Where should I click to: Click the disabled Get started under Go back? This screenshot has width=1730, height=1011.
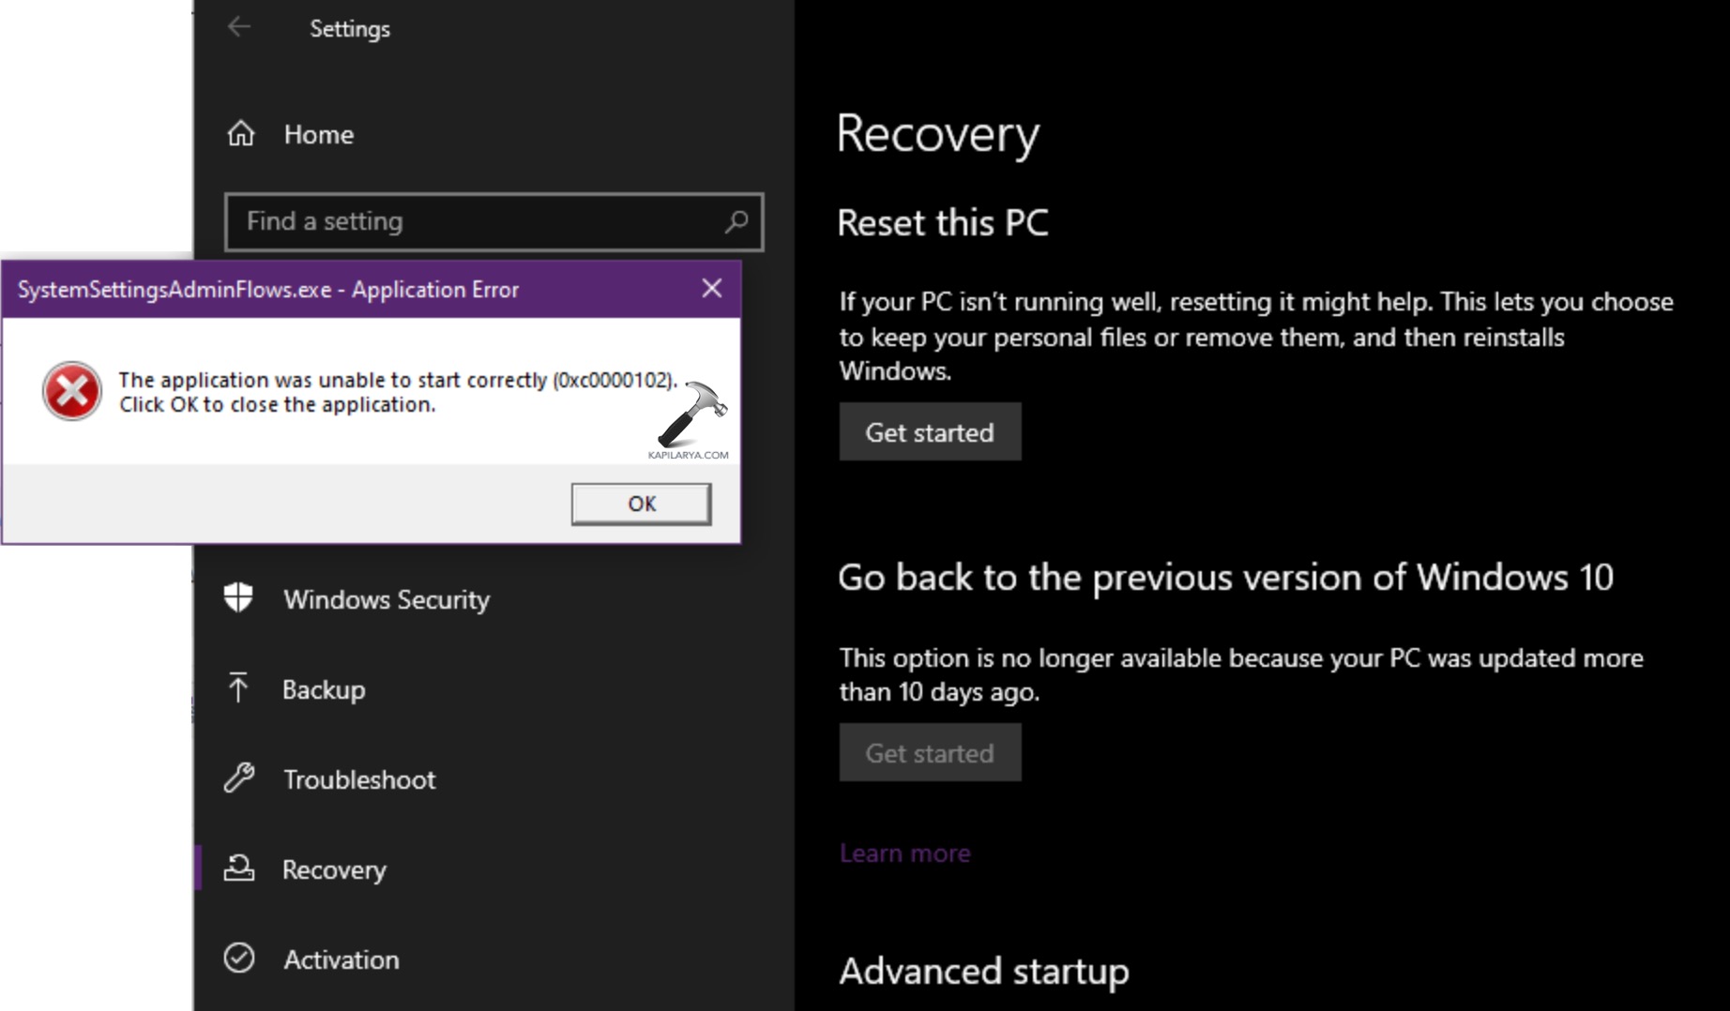coord(929,752)
